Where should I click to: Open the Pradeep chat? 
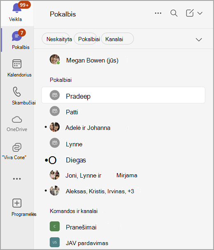(123, 95)
